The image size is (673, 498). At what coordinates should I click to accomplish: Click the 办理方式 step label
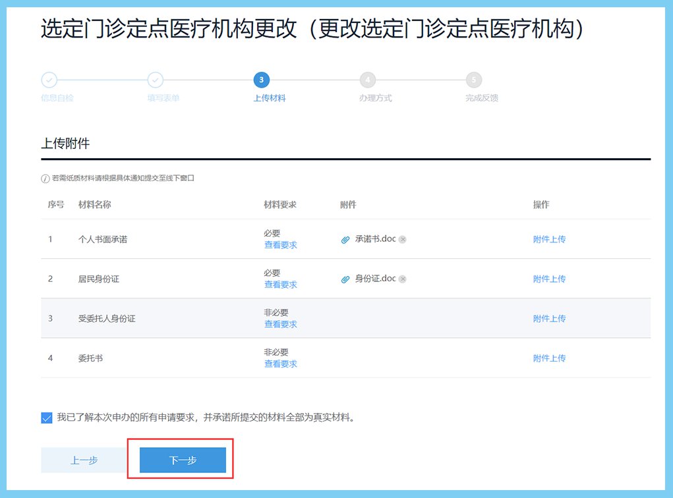[x=376, y=98]
